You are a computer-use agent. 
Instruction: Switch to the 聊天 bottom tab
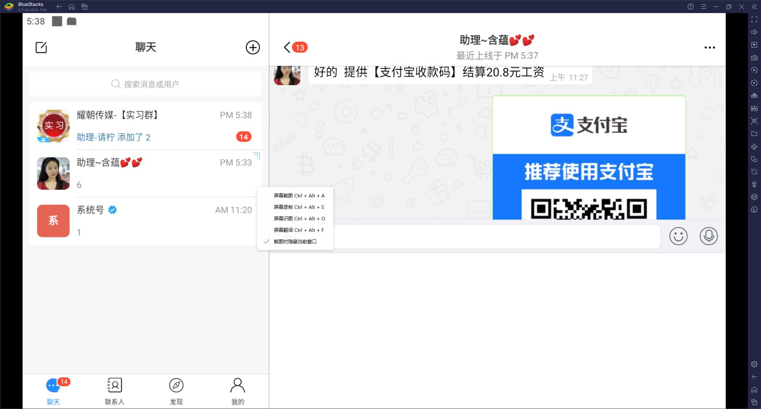click(54, 392)
